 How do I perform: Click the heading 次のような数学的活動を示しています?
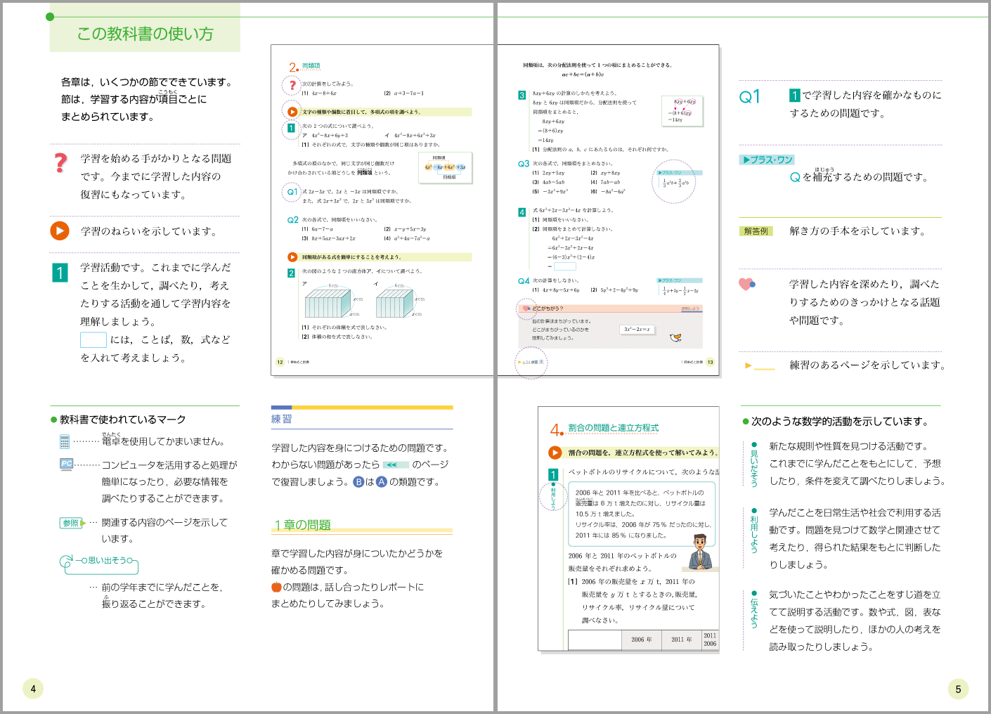pyautogui.click(x=841, y=422)
